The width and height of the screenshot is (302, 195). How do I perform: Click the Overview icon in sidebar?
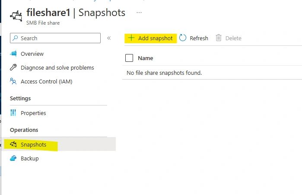point(13,54)
